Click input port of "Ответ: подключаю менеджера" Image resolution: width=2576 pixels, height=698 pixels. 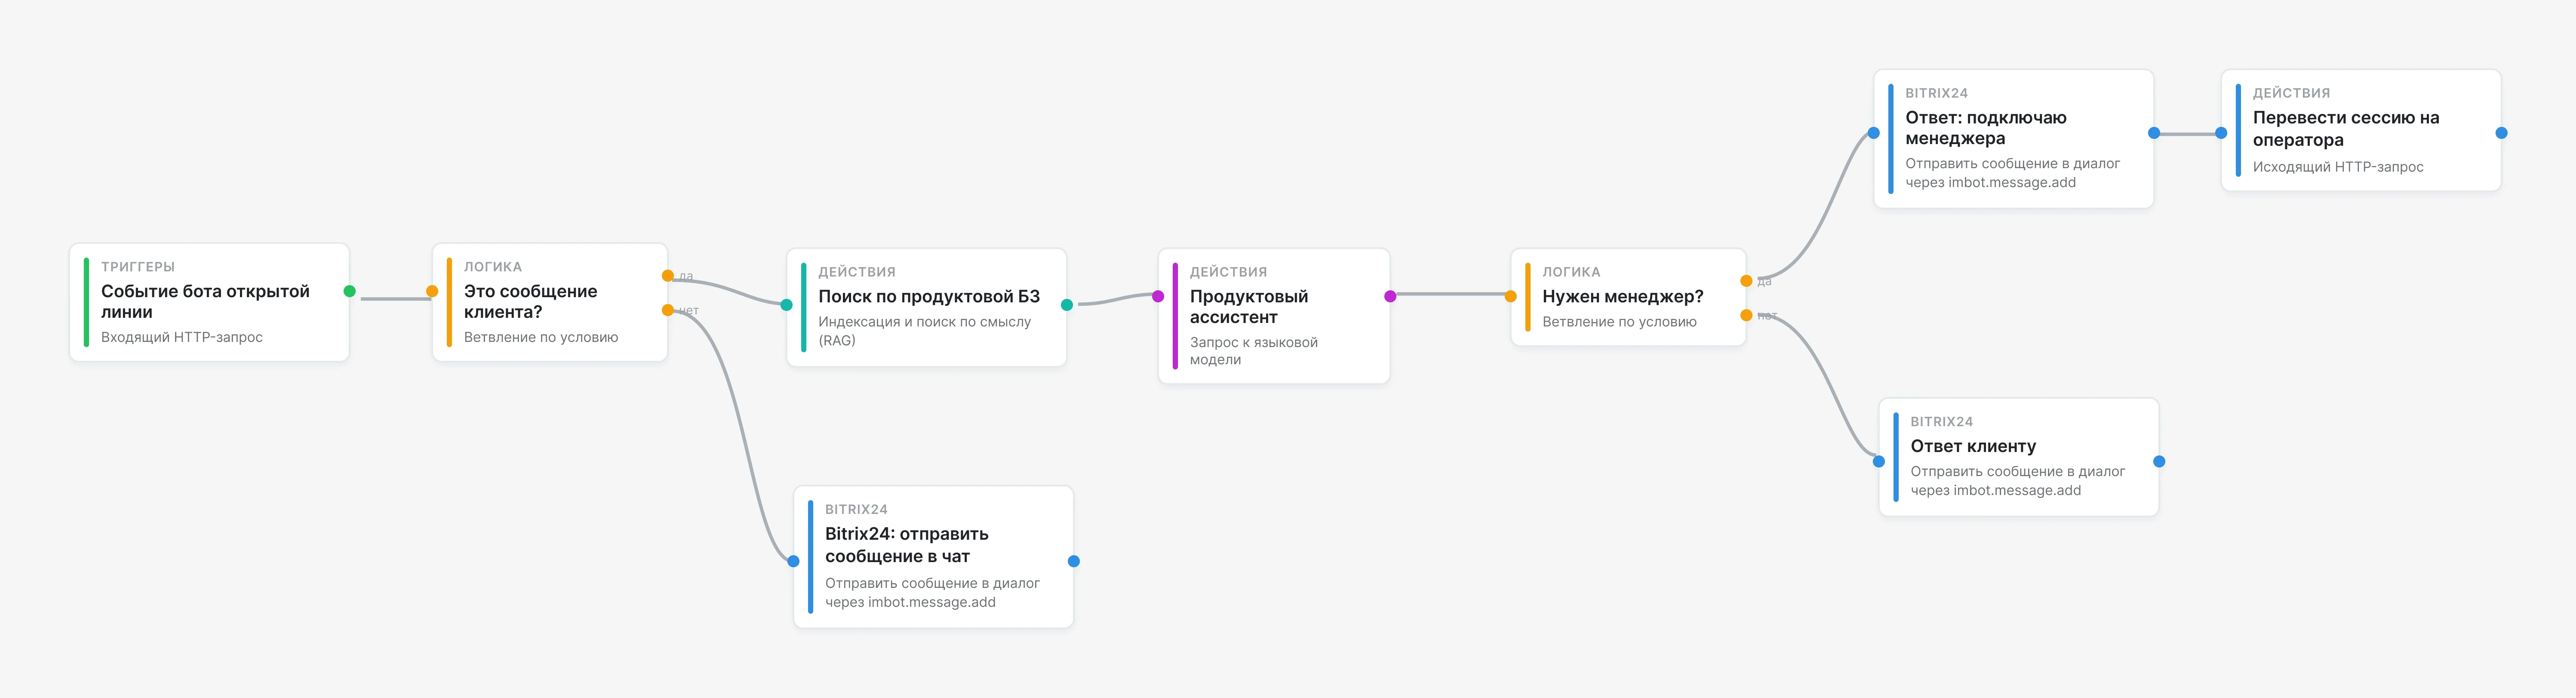[1874, 133]
